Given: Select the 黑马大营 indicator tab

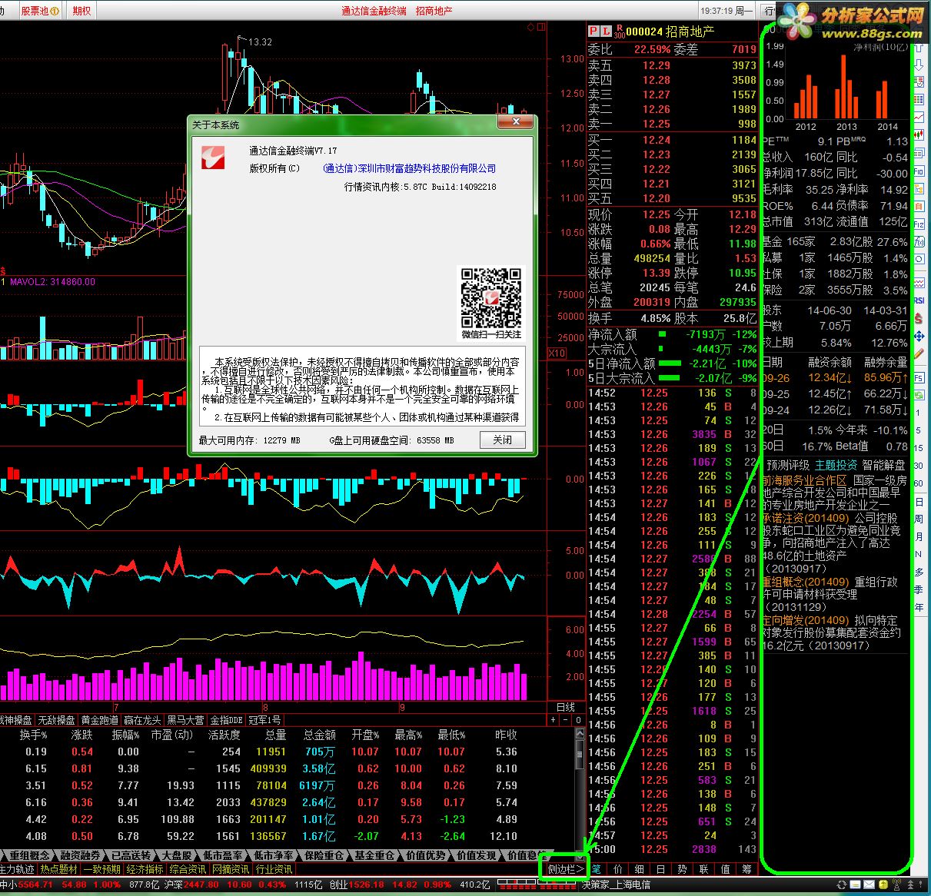Looking at the screenshot, I should [186, 720].
